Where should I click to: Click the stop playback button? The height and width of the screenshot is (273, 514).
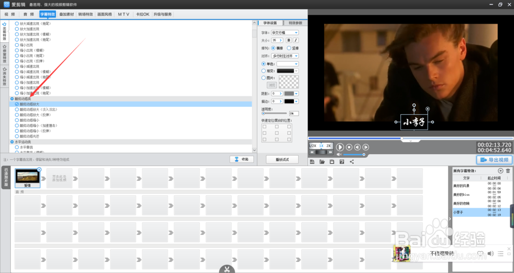click(x=349, y=148)
